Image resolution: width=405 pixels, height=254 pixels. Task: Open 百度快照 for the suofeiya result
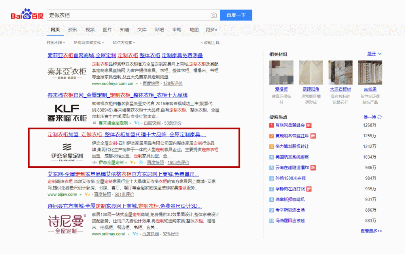[x=151, y=83]
